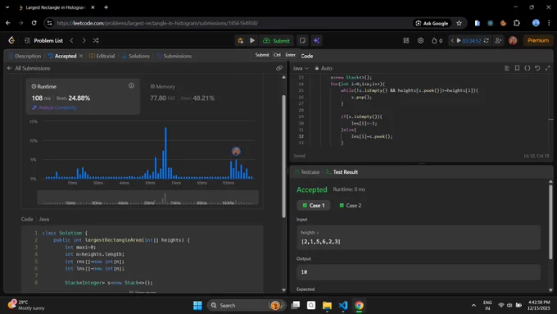This screenshot has width=557, height=314.
Task: Resume the timer play button
Action: point(459,40)
